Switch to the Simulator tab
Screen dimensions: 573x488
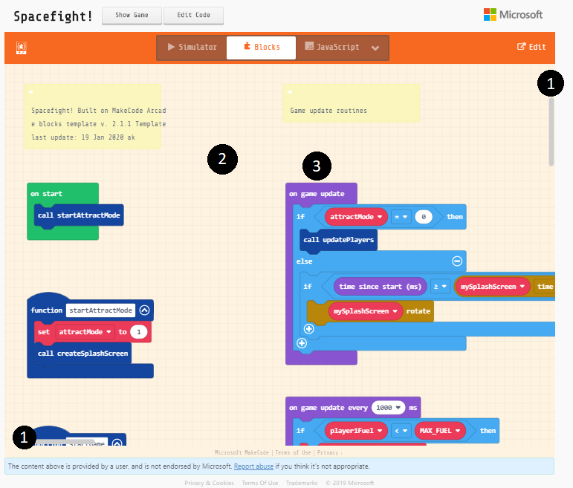pyautogui.click(x=192, y=48)
